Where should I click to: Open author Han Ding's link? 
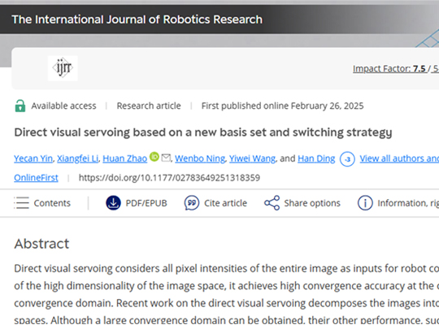pyautogui.click(x=316, y=158)
